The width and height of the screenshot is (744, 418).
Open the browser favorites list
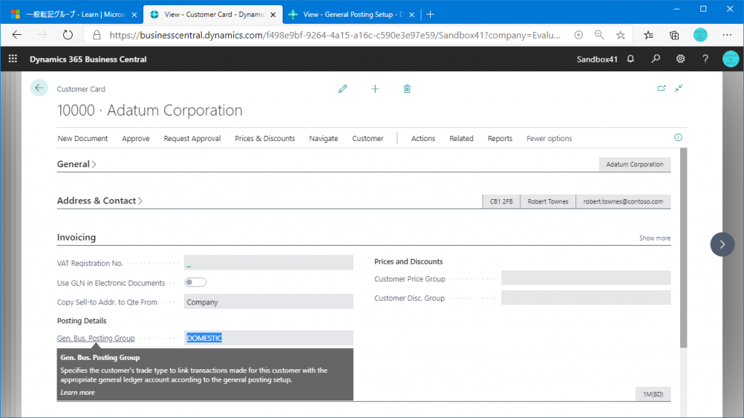click(648, 35)
